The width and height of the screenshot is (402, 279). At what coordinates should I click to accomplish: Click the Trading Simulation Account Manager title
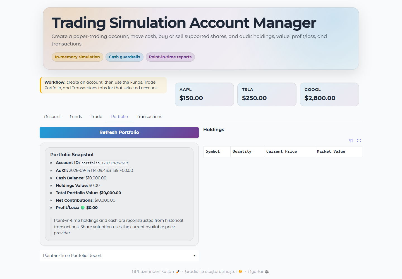coord(184,23)
